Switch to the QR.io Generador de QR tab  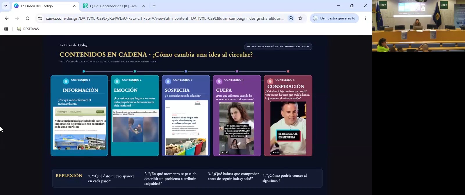(113, 6)
